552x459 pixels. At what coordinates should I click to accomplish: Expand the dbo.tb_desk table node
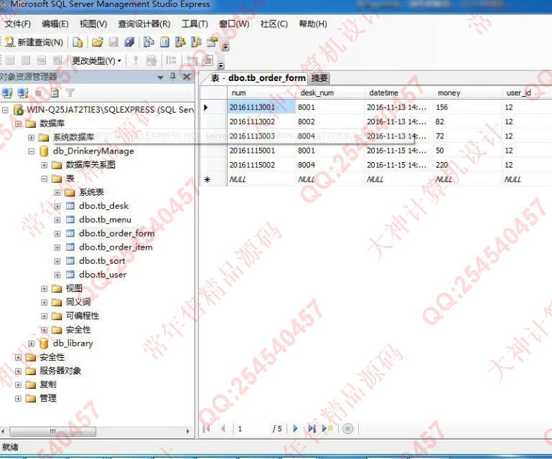coord(57,206)
